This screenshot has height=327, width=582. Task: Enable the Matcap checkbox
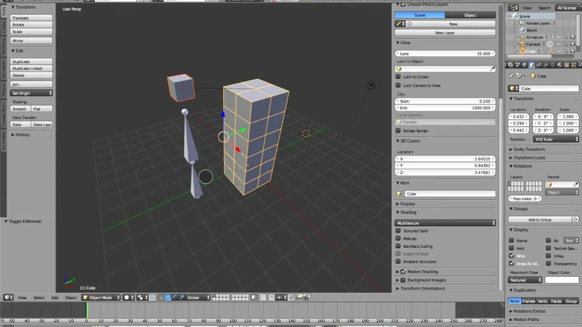point(398,238)
